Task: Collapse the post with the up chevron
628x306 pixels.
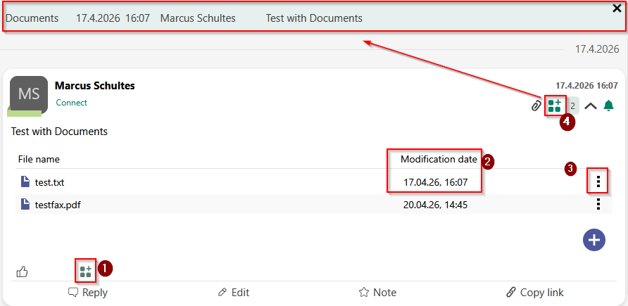Action: [x=591, y=106]
